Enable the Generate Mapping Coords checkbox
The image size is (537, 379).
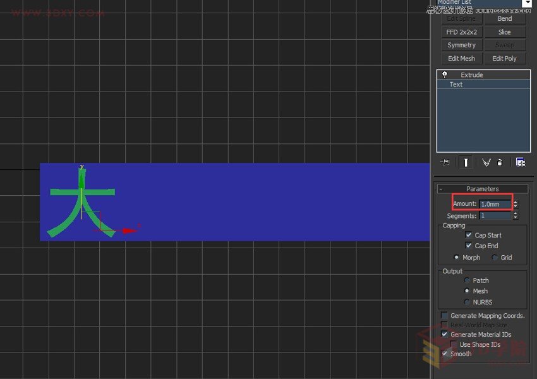tap(445, 315)
